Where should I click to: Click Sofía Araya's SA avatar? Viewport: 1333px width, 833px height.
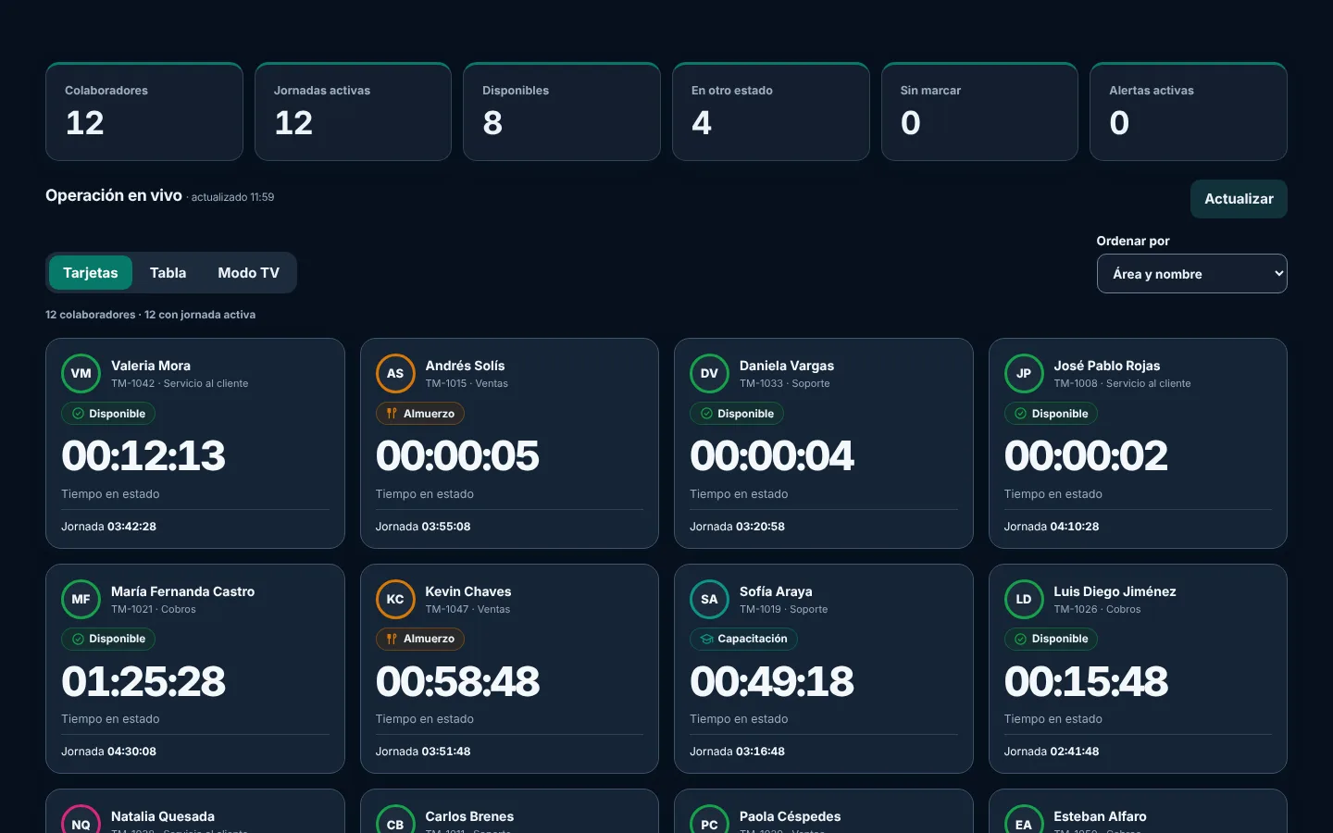coord(709,600)
